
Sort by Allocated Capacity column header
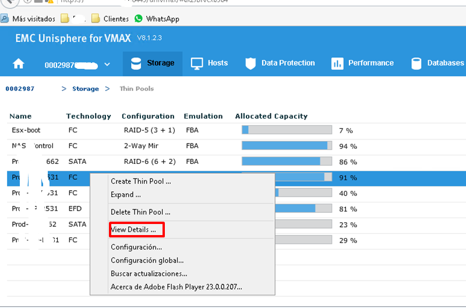pos(271,116)
